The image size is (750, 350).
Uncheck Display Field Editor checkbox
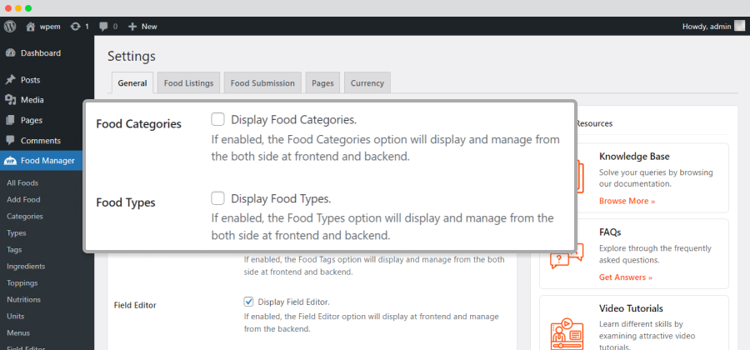248,302
